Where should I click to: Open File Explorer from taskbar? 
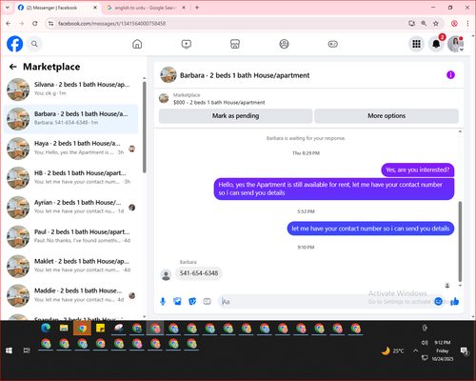[64, 328]
